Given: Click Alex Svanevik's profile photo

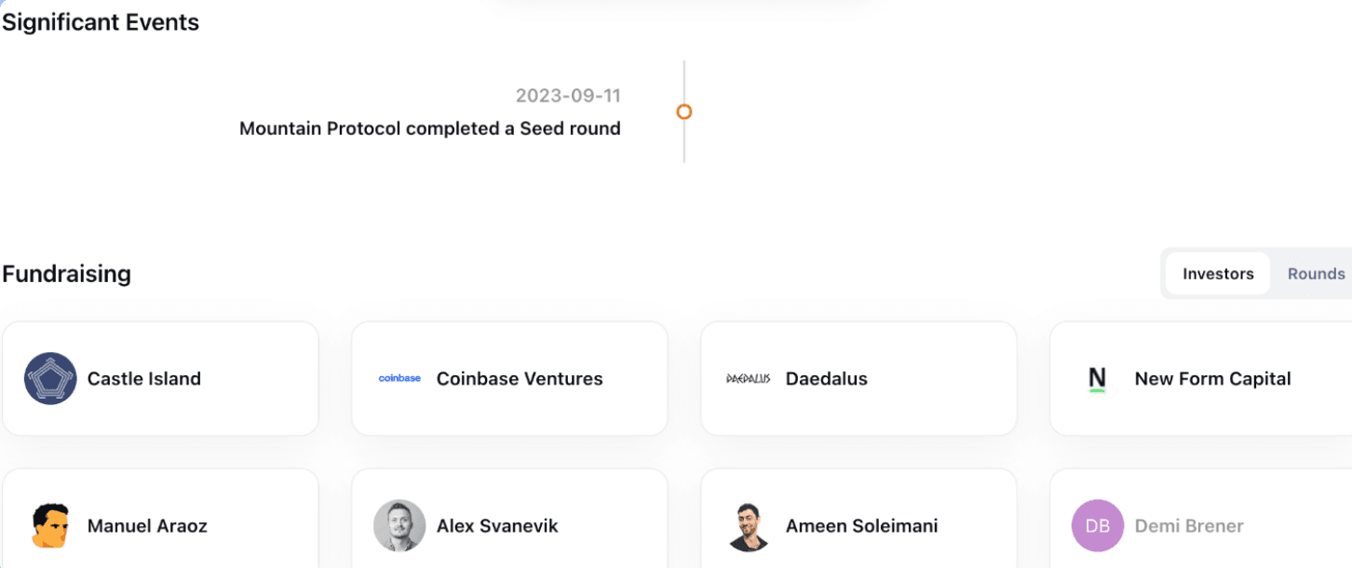Looking at the screenshot, I should (399, 525).
